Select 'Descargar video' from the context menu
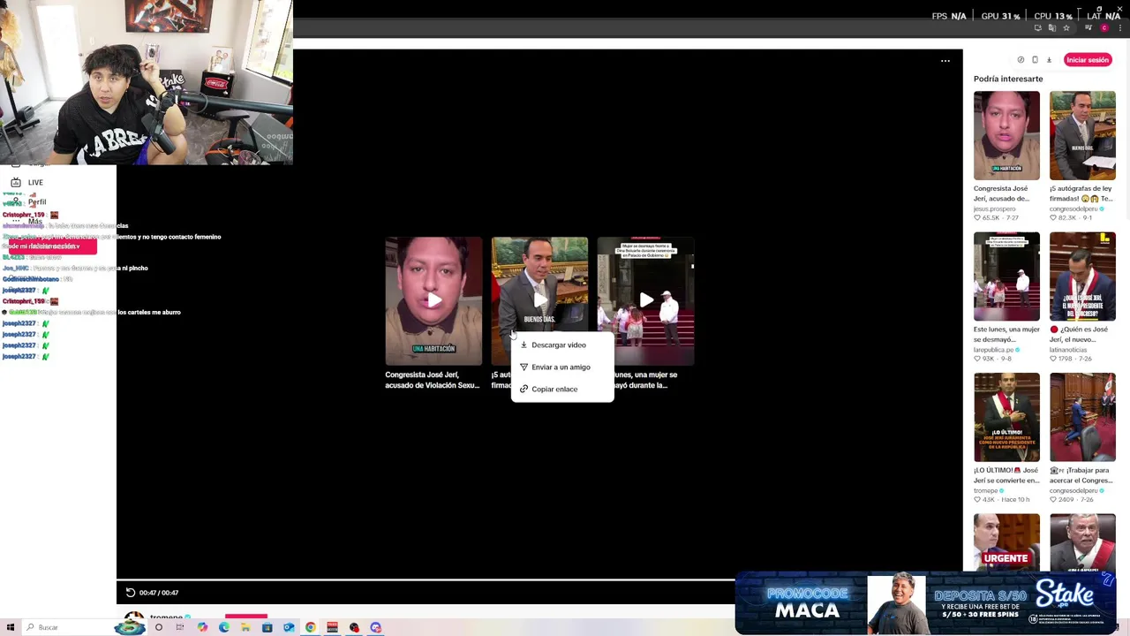The width and height of the screenshot is (1130, 636). (x=562, y=345)
